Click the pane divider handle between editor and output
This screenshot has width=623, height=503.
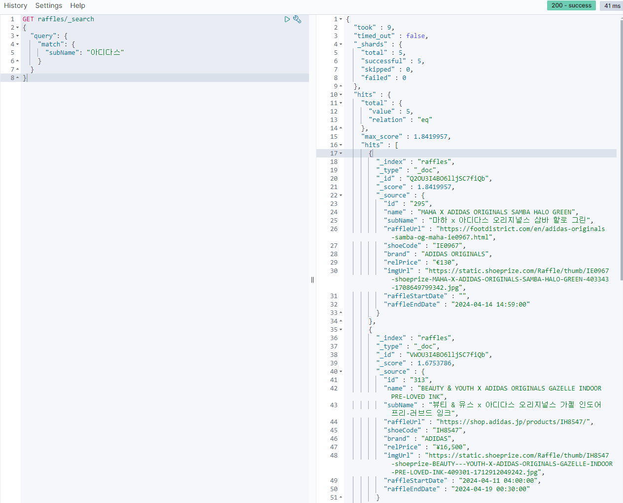[312, 280]
